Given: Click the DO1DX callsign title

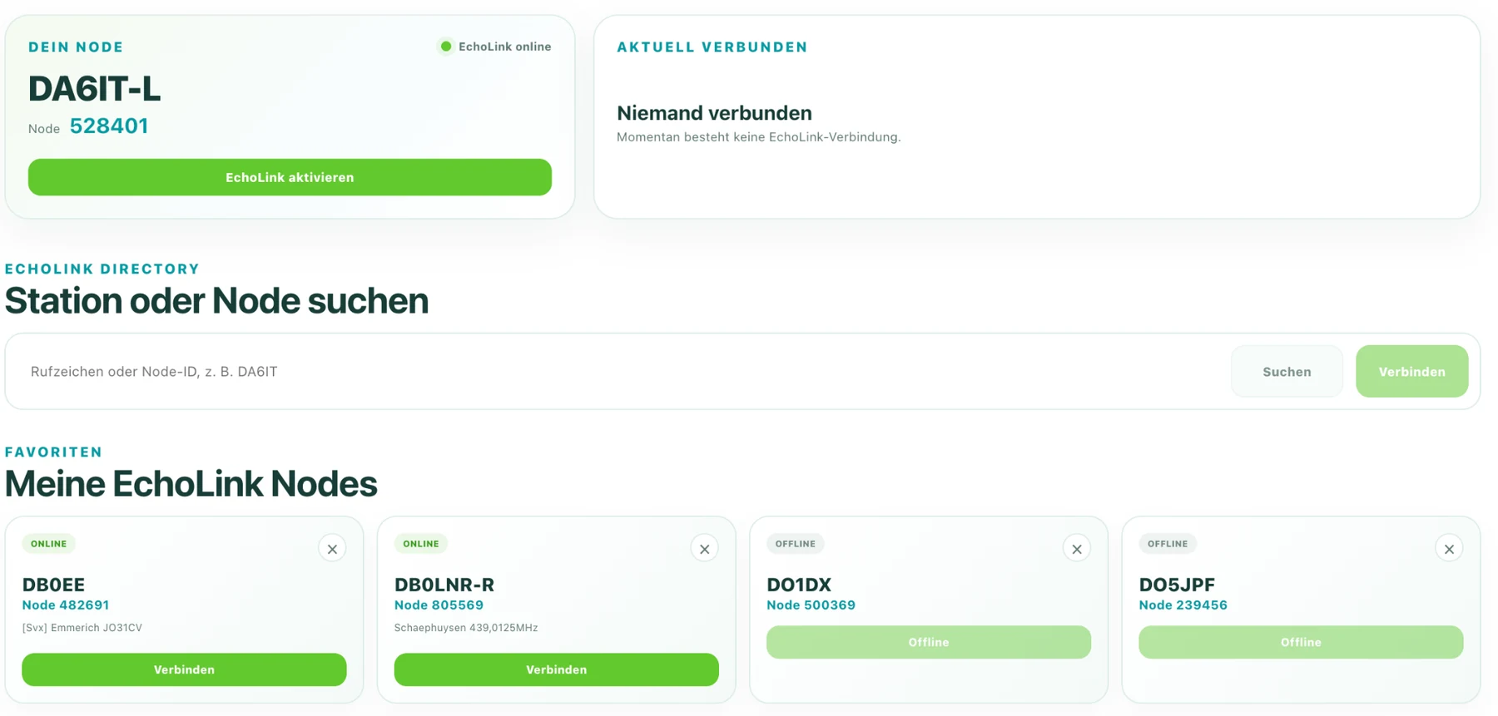Looking at the screenshot, I should click(x=799, y=585).
